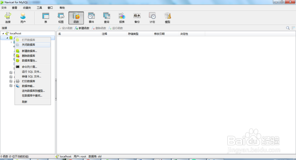296x160 pixels.
Task: Select the 表 (Table) toolbar icon
Action: (46, 18)
